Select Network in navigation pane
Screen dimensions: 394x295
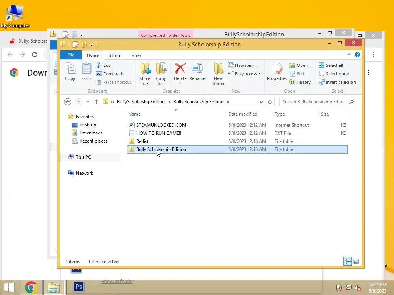84,173
